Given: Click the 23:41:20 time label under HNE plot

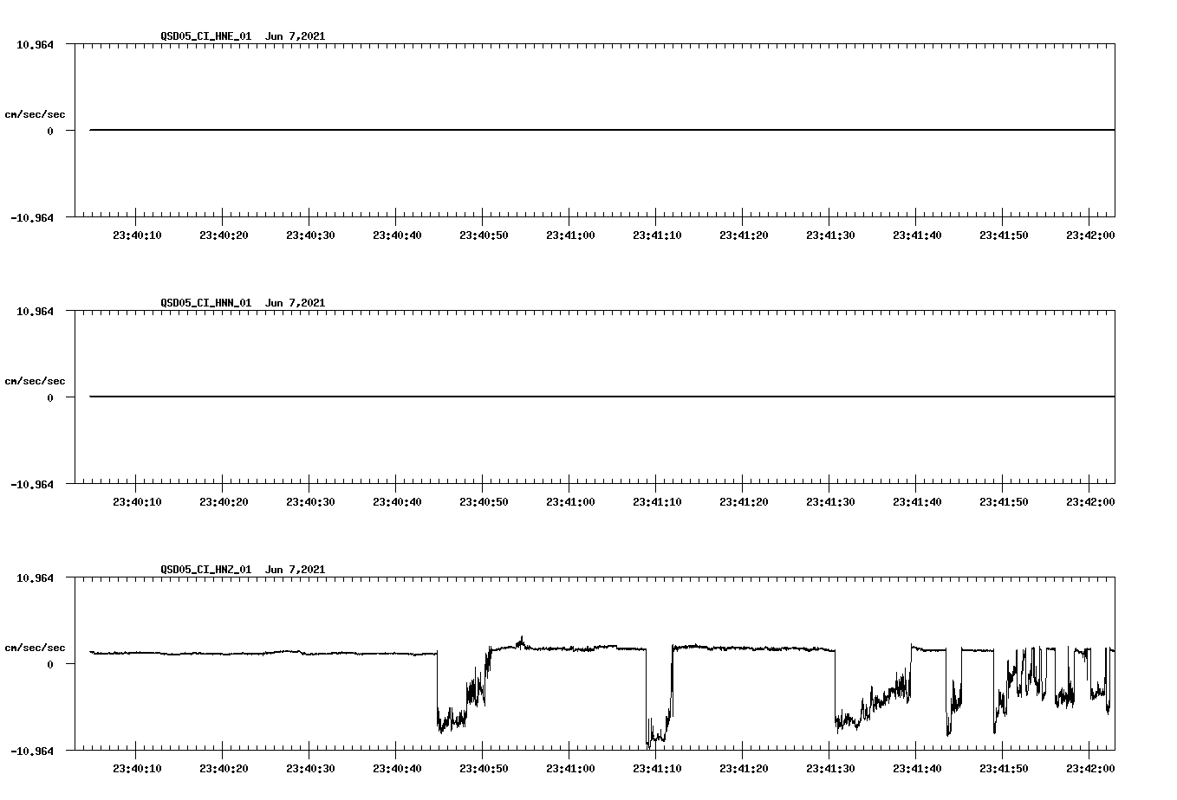Looking at the screenshot, I should point(744,235).
